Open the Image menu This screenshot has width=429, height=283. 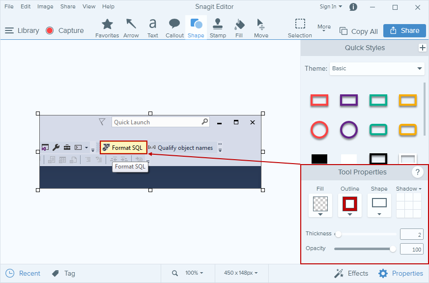pyautogui.click(x=45, y=6)
